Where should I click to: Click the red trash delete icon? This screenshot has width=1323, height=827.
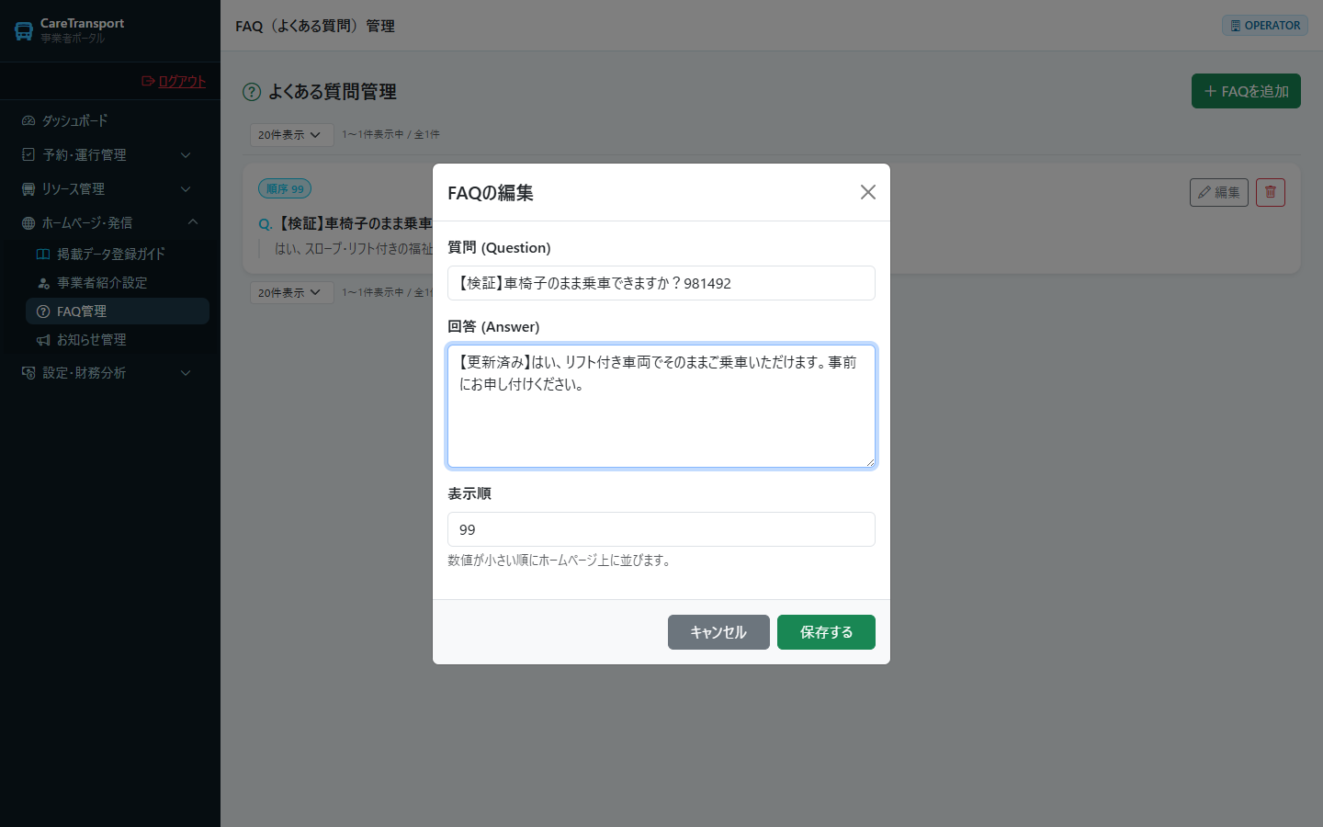pos(1270,192)
